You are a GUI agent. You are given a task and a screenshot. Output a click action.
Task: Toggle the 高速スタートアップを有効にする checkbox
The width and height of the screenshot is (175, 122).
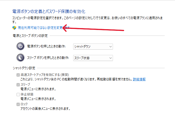[18, 75]
